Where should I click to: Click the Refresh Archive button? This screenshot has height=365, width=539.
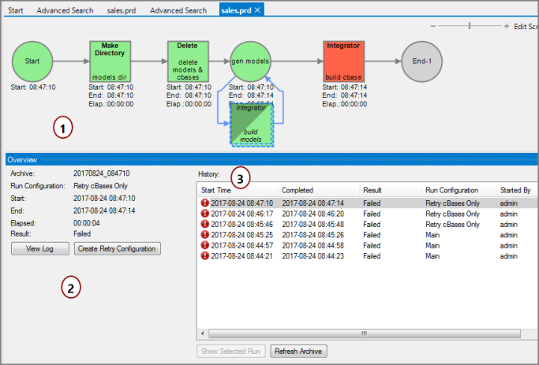pos(299,351)
